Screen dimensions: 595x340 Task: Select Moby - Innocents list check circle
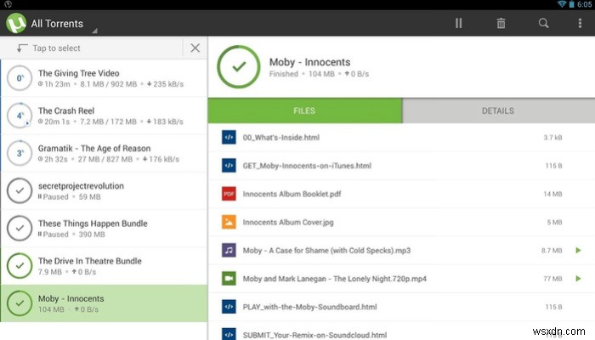tap(20, 303)
